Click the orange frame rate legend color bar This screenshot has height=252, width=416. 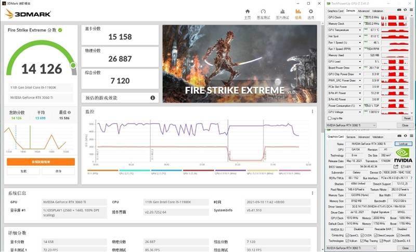(102, 170)
